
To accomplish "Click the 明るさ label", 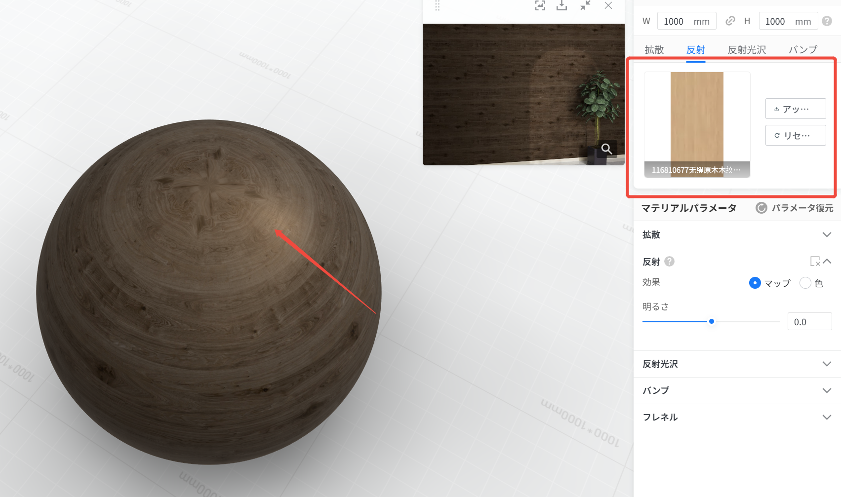I will click(655, 306).
